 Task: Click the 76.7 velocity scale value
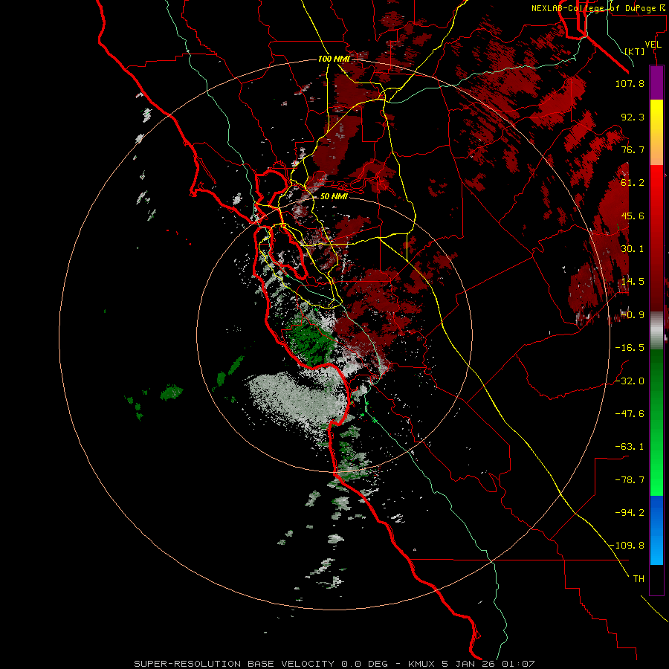(x=633, y=149)
